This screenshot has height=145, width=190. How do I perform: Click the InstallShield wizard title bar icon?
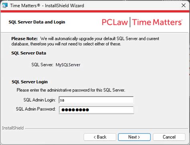point(5,6)
